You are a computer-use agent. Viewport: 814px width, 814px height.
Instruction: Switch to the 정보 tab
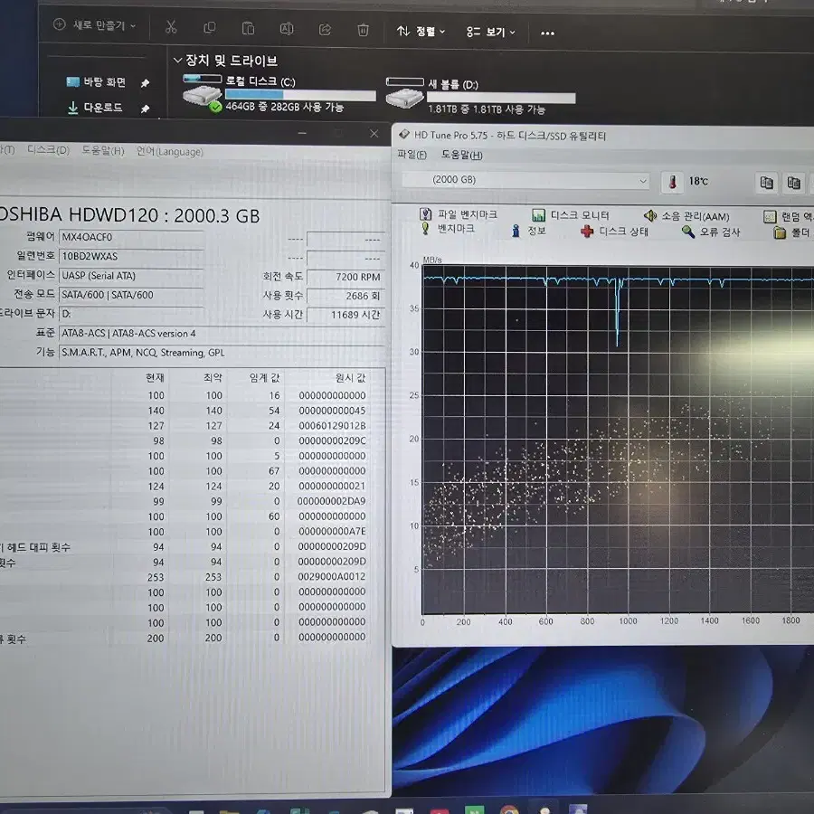528,231
